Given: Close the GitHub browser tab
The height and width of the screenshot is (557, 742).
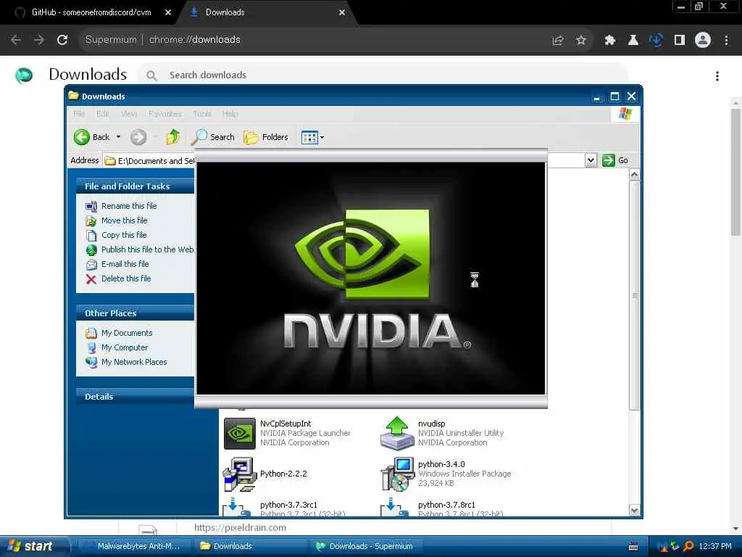Looking at the screenshot, I should 168,13.
